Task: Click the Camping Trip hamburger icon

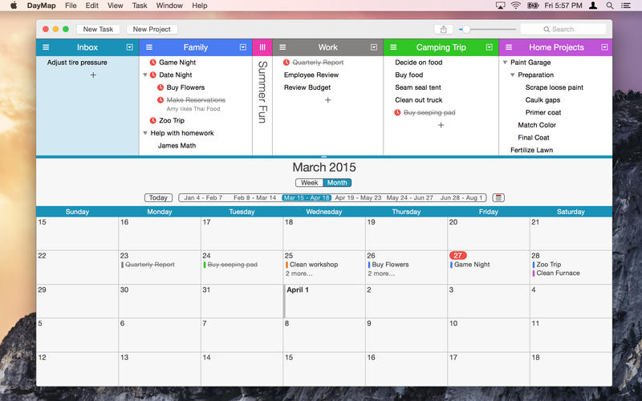Action: (x=393, y=47)
